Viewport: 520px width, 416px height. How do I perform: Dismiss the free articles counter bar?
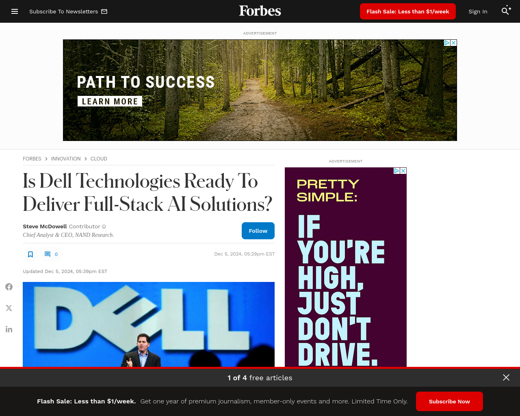[506, 377]
